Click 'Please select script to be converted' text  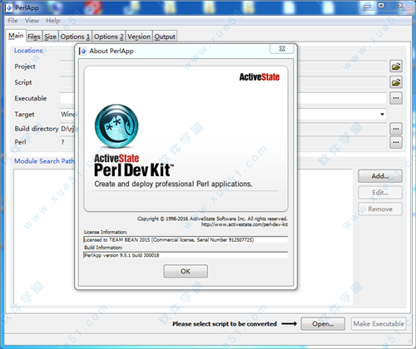pyautogui.click(x=225, y=324)
